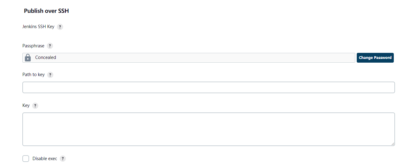The image size is (414, 165).
Task: Click the Disable exec label text
Action: click(45, 159)
